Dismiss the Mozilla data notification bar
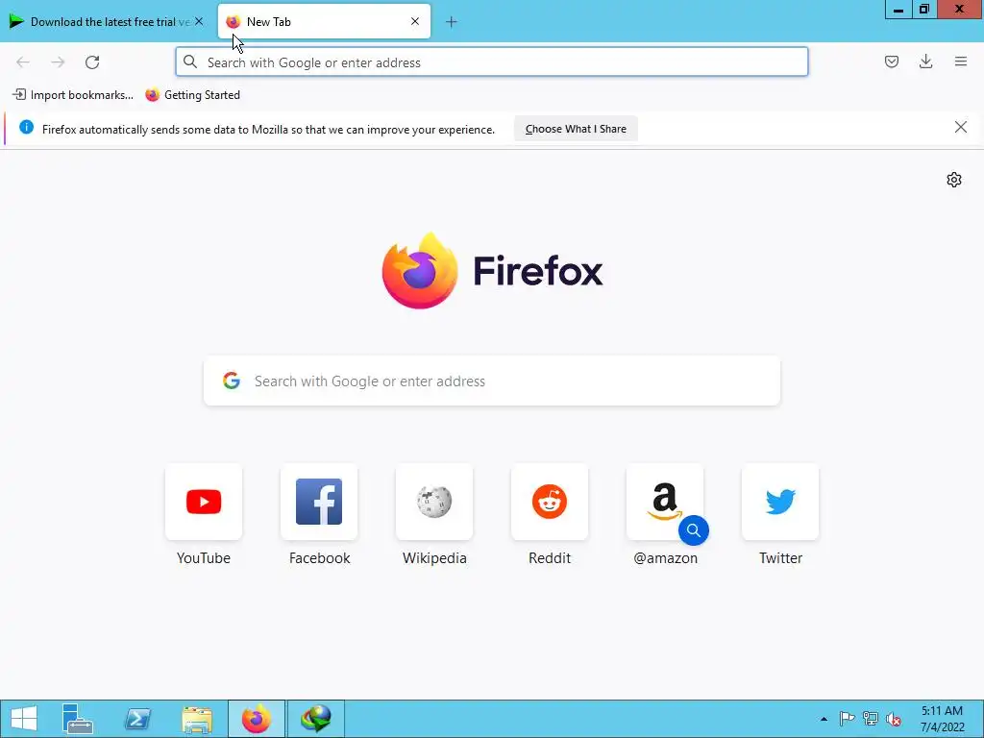Image resolution: width=984 pixels, height=738 pixels. (960, 128)
